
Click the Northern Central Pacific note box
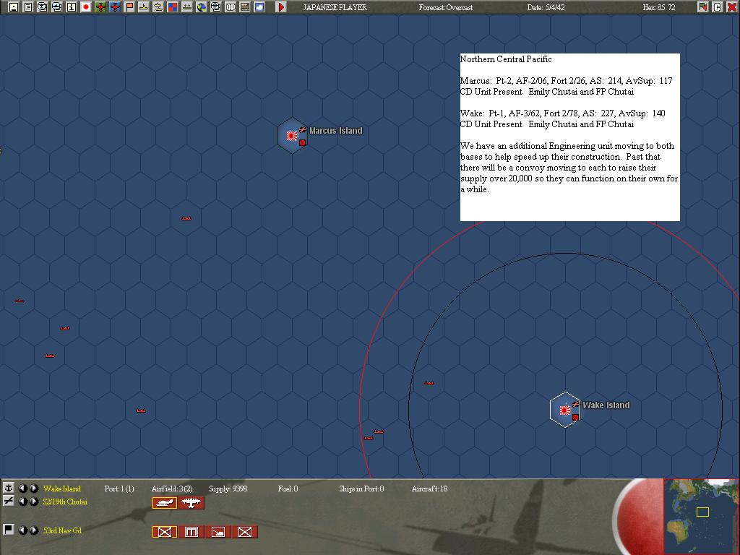click(x=570, y=137)
